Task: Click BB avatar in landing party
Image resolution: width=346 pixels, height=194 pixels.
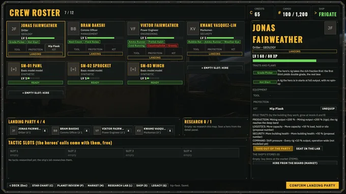Action: (x=55, y=131)
